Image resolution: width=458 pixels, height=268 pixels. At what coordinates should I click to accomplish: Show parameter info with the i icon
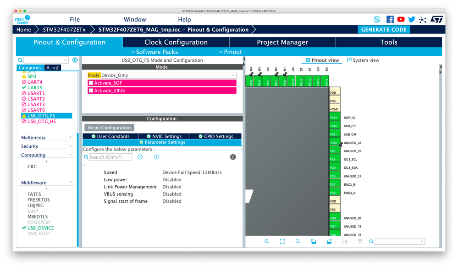click(233, 157)
